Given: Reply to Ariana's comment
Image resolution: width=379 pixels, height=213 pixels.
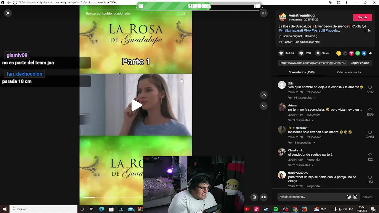Looking at the screenshot, I should pyautogui.click(x=314, y=115).
